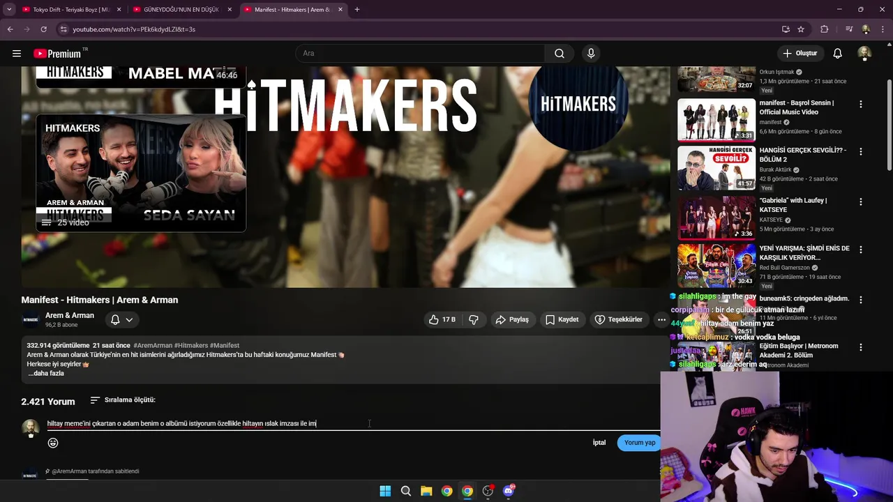Click the Oluştur create button
The width and height of the screenshot is (893, 502).
[800, 53]
